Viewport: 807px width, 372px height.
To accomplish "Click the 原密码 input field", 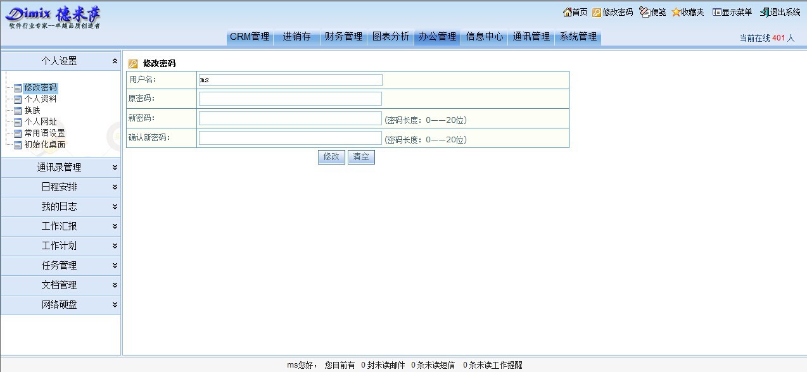I will [290, 99].
